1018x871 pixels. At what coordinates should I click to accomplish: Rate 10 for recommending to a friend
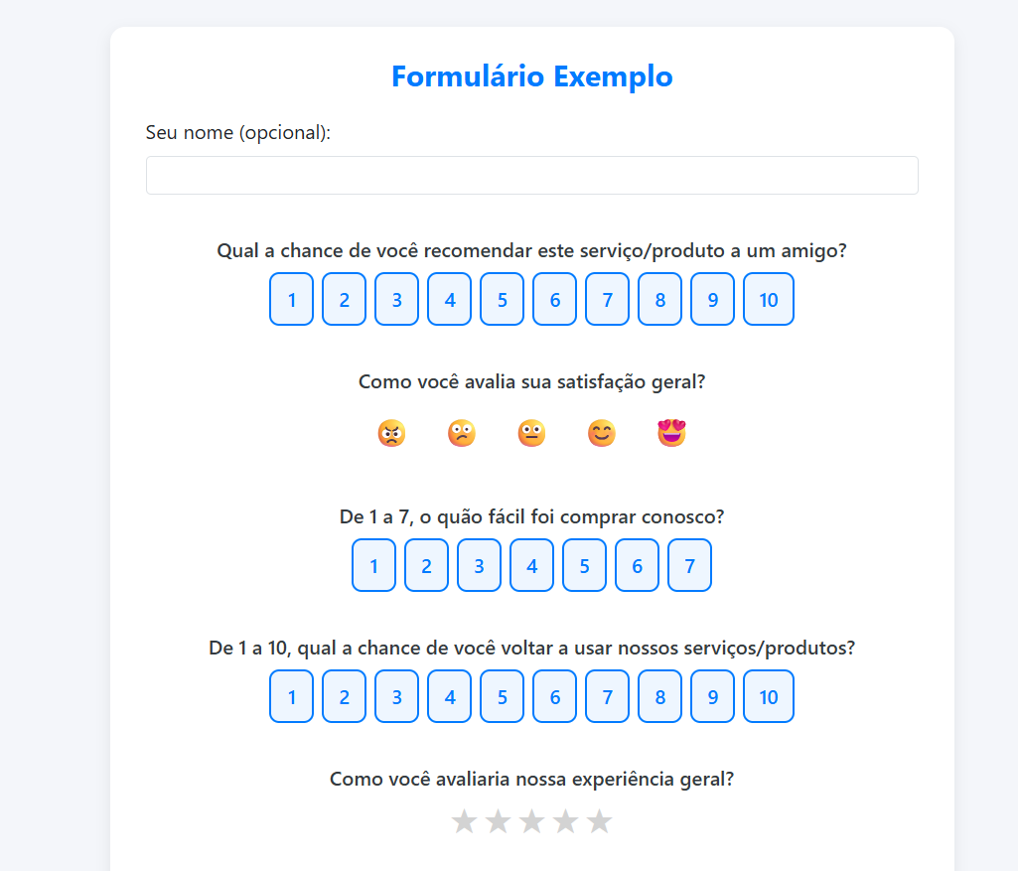point(768,299)
